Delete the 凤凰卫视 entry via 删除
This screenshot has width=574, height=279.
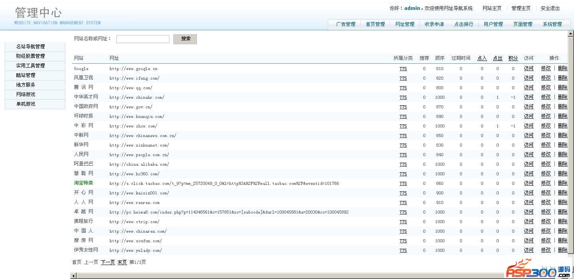coord(562,78)
